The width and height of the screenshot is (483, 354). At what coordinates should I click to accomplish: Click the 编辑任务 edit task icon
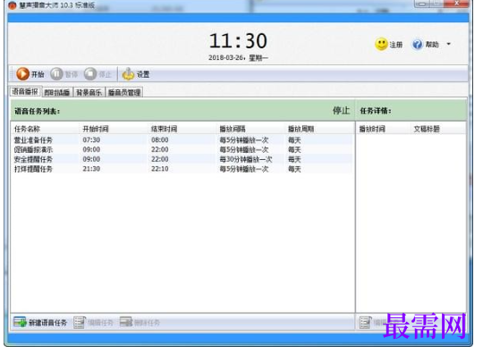80,323
